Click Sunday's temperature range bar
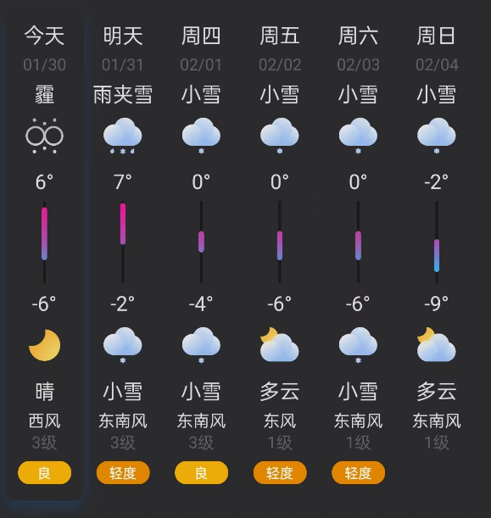This screenshot has height=518, width=491. click(437, 242)
